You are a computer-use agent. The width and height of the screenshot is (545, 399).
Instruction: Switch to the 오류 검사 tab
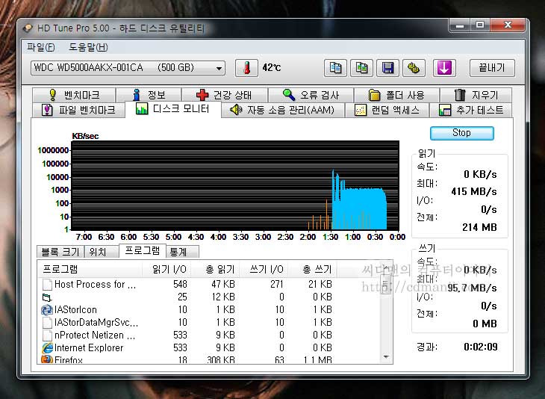(x=311, y=95)
